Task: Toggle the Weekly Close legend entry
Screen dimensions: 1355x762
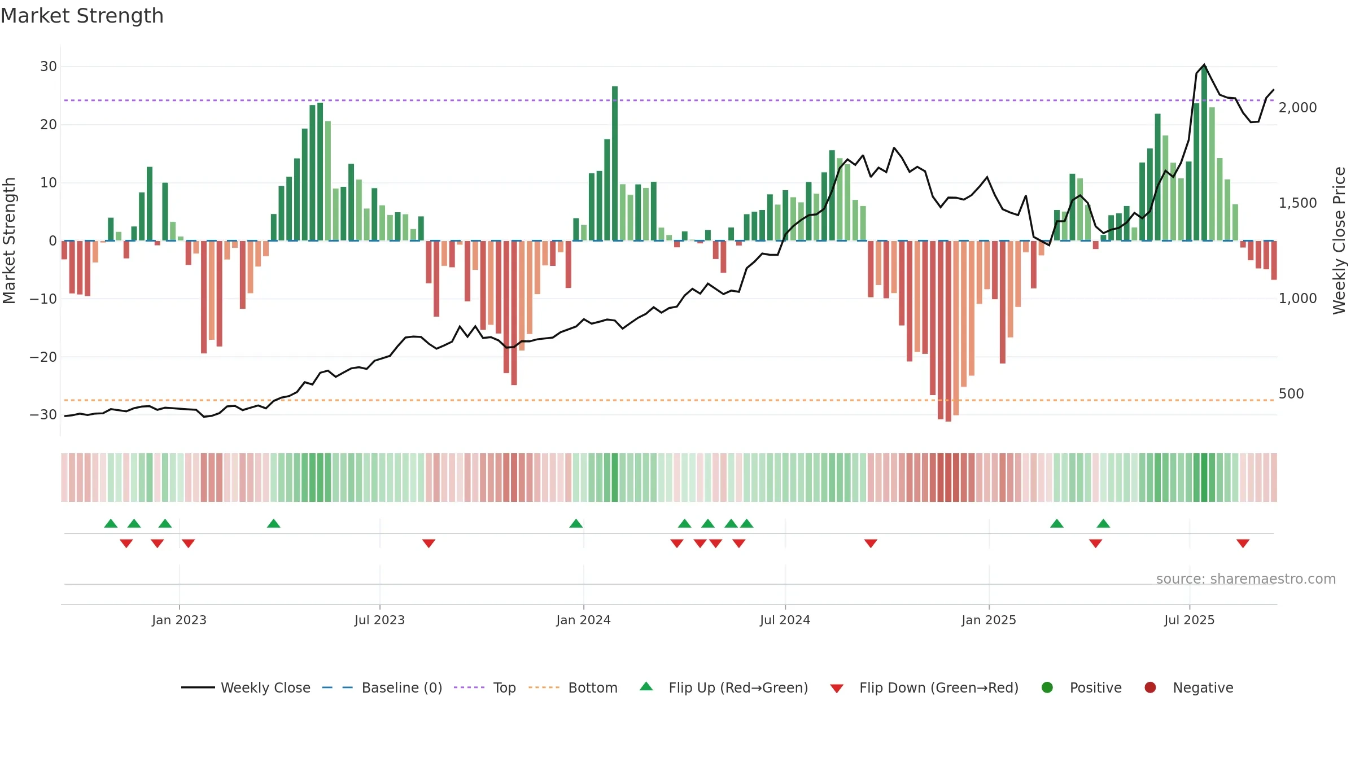Action: click(x=246, y=687)
